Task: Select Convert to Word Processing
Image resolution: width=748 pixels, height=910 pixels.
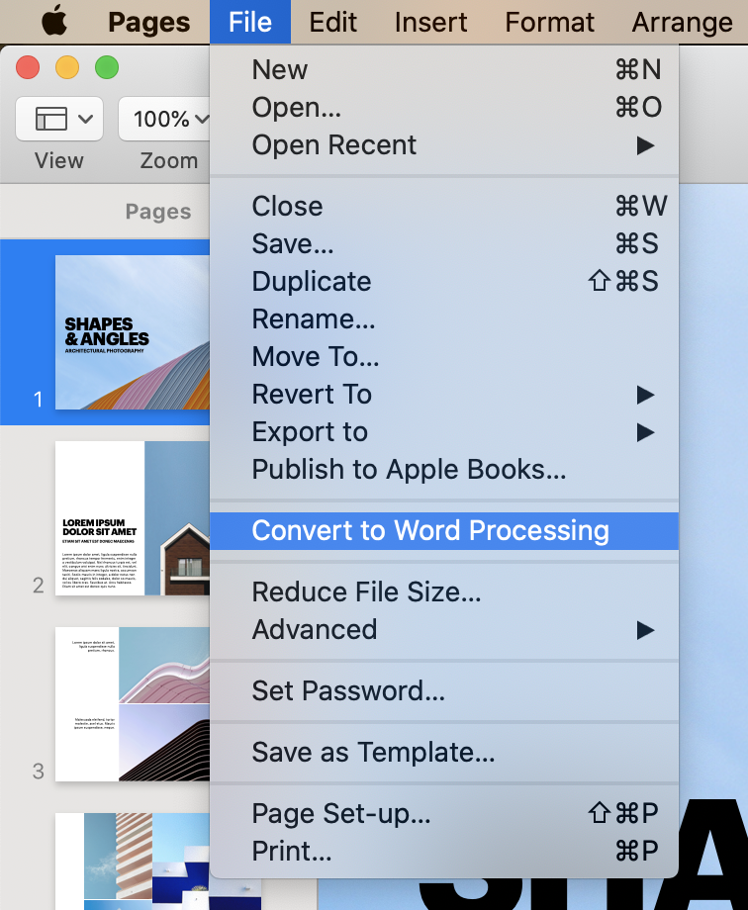Action: pos(444,531)
